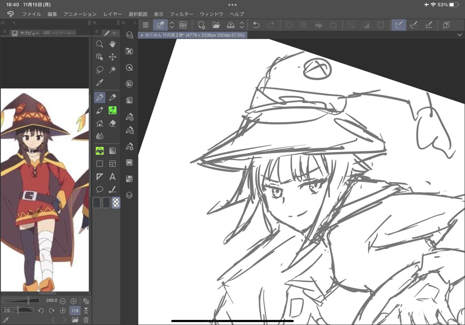Open the ファイル menu
Screen dimensions: 465x325
tap(32, 14)
